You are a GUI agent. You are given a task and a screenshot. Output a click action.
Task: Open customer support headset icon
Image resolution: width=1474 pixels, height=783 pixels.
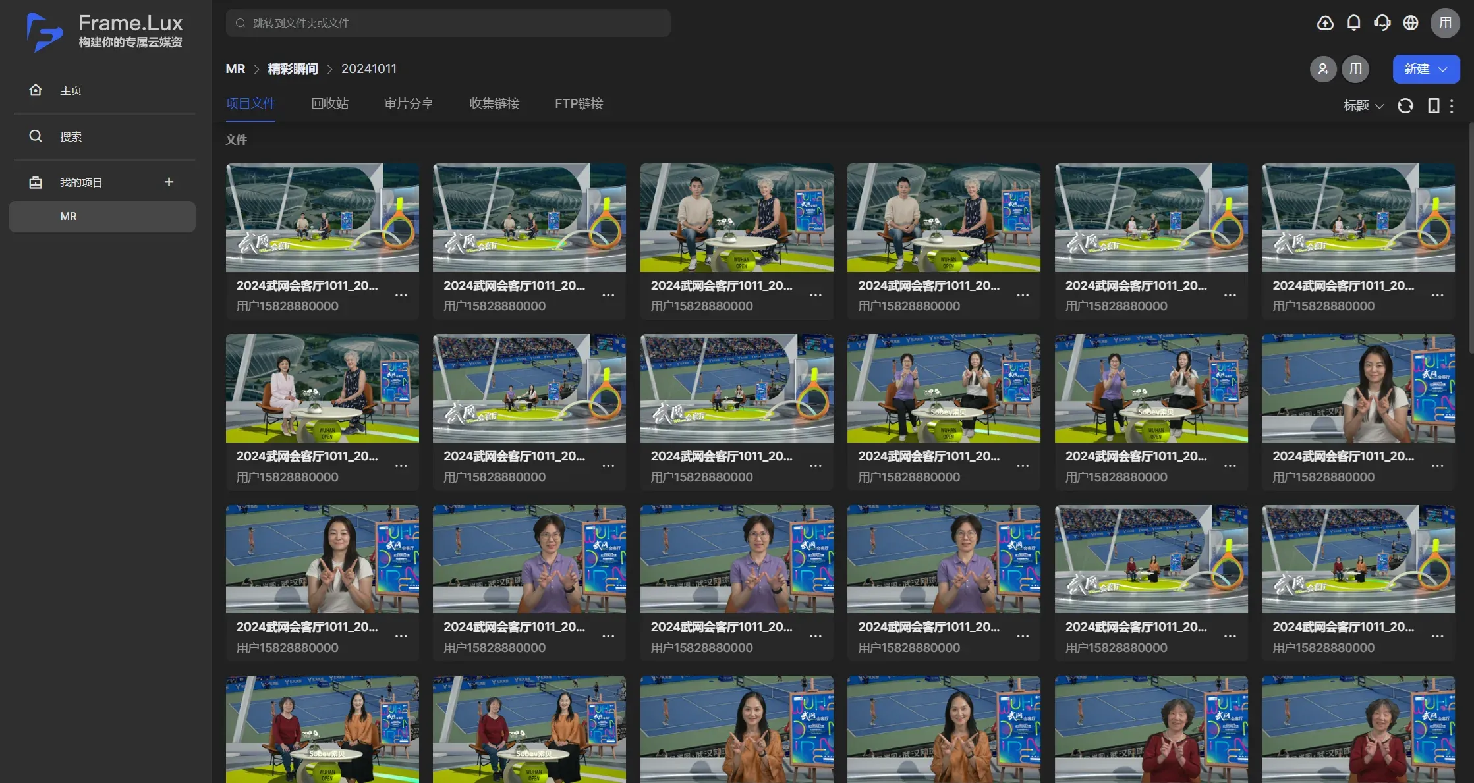point(1382,23)
